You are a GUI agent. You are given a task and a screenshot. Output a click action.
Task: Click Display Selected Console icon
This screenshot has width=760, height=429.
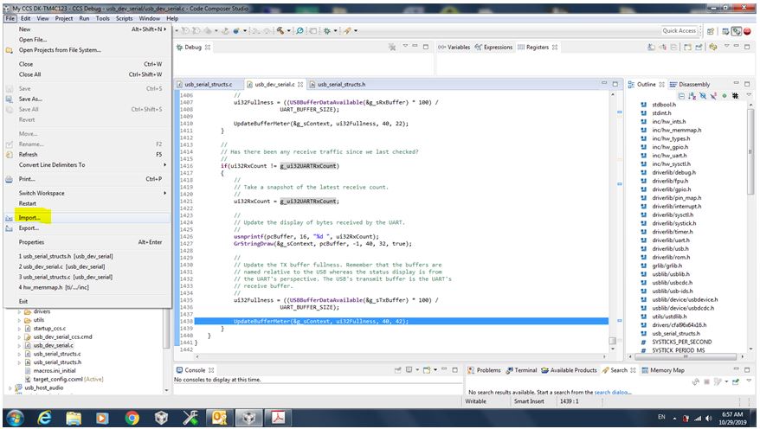point(409,370)
